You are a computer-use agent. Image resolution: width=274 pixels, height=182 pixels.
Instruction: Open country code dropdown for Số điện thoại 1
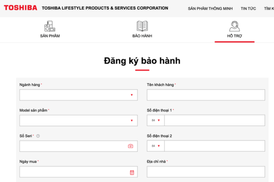click(x=156, y=120)
